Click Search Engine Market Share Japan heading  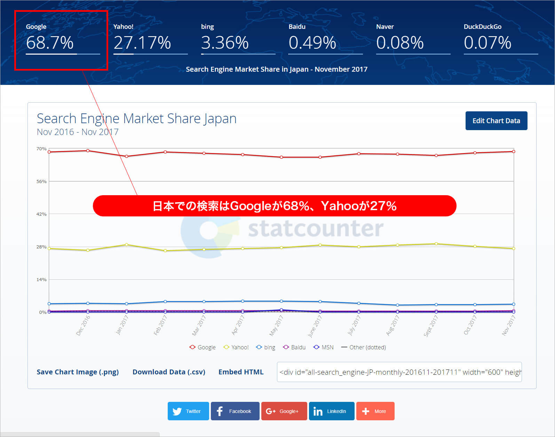[136, 119]
